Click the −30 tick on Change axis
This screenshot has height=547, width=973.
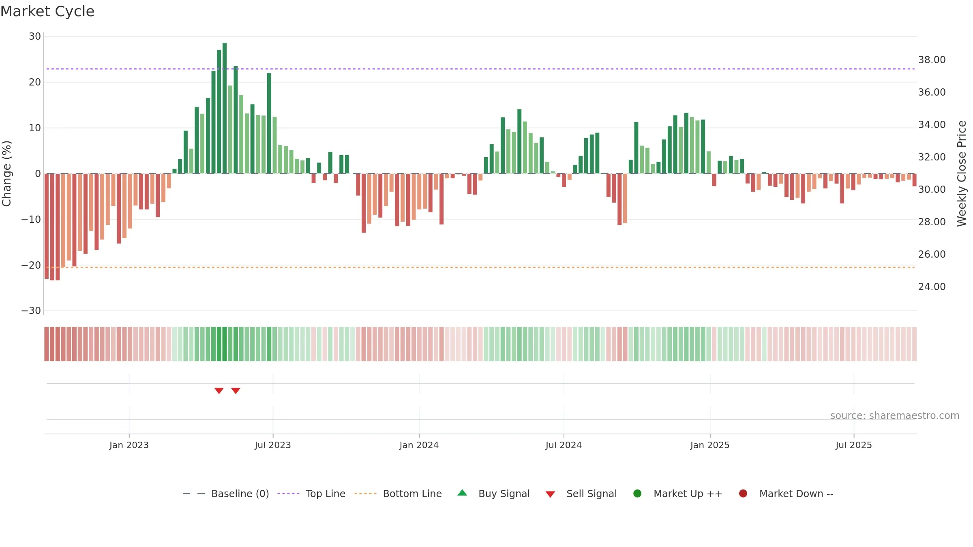[31, 311]
